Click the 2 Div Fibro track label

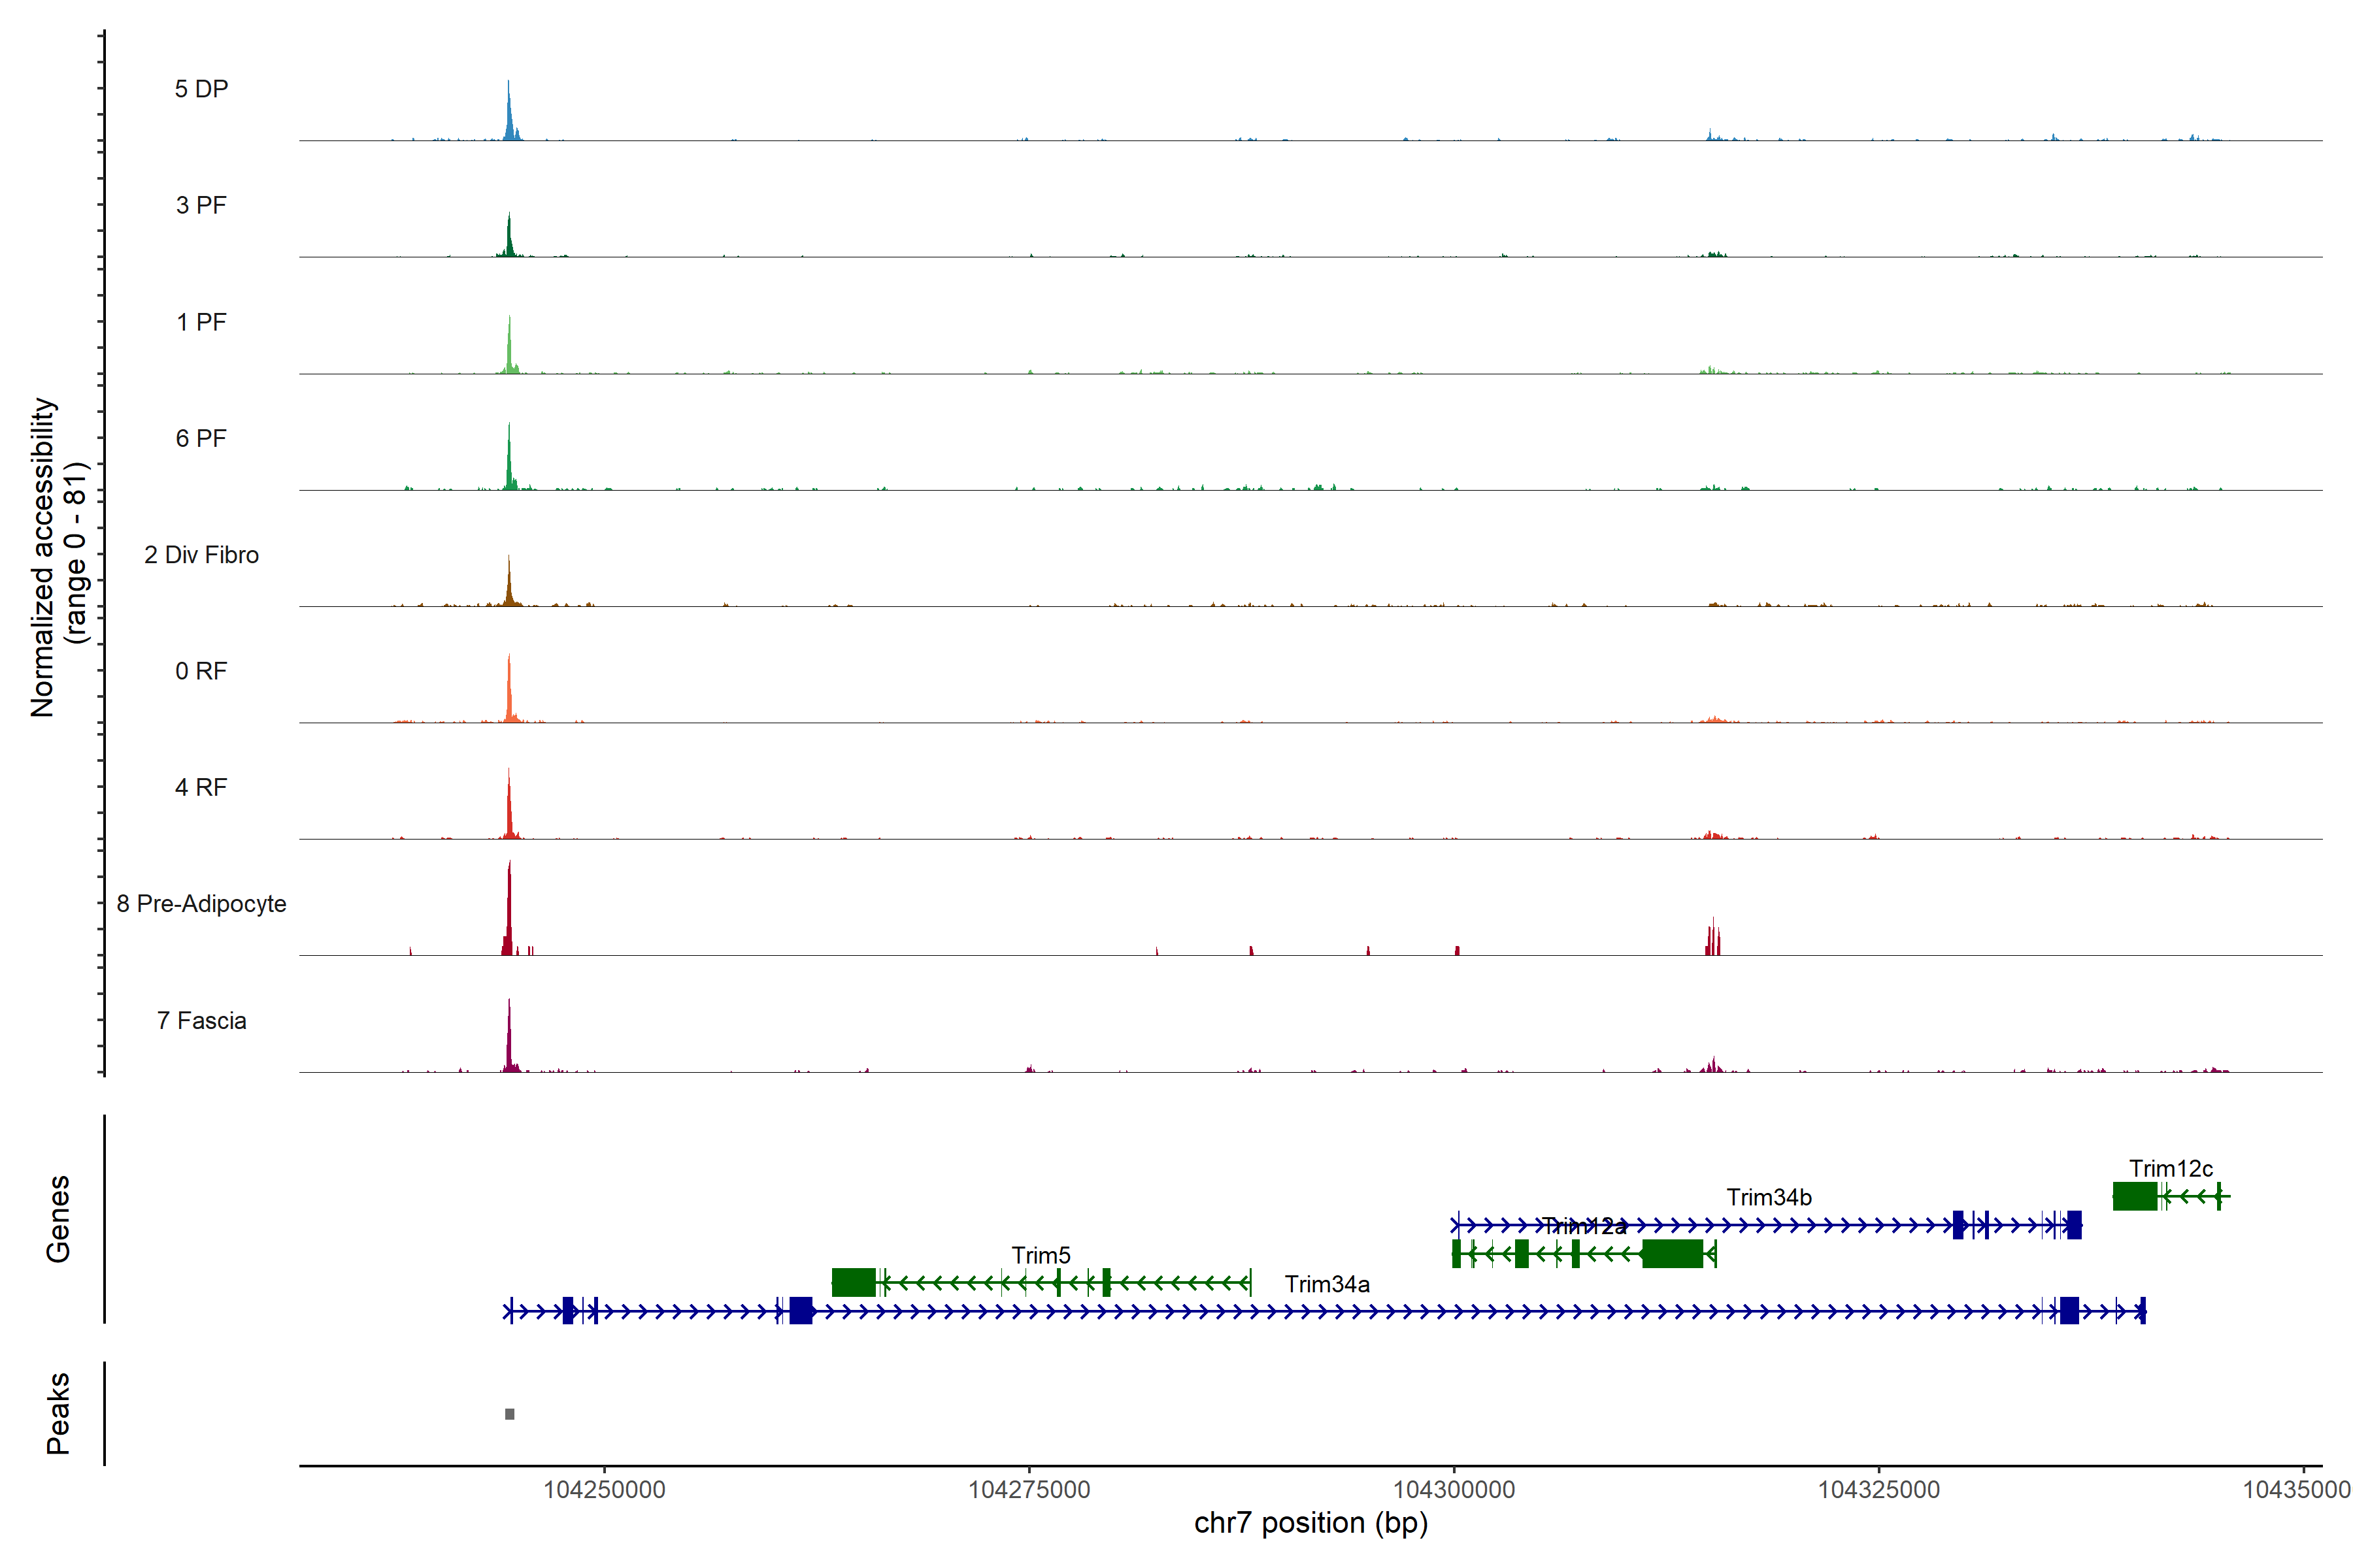pyautogui.click(x=201, y=555)
